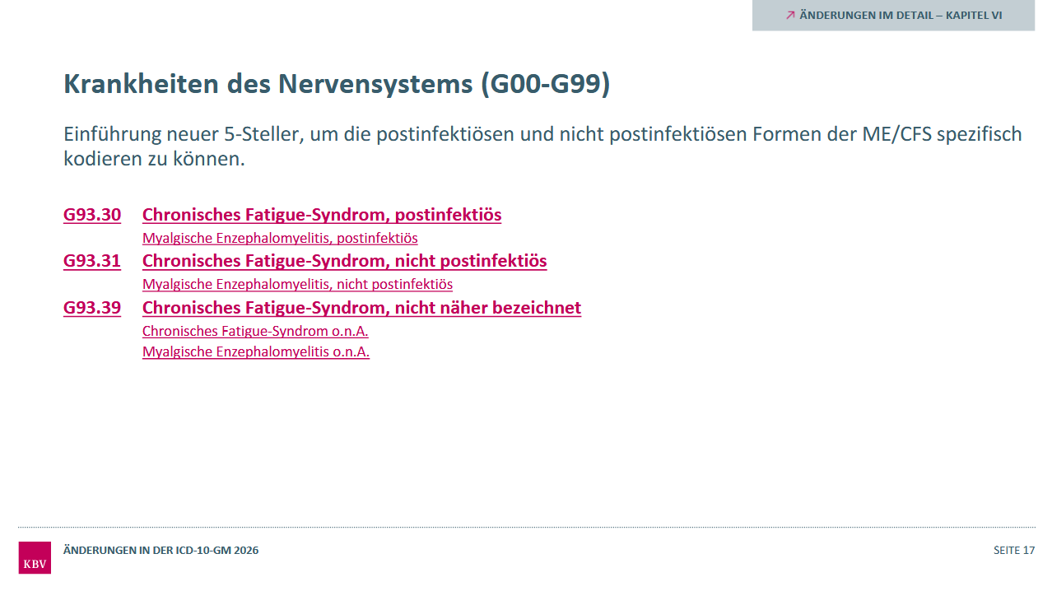Screen dimensions: 1052x591
Task: Click the 'Seite 17' page number
Action: [1014, 550]
